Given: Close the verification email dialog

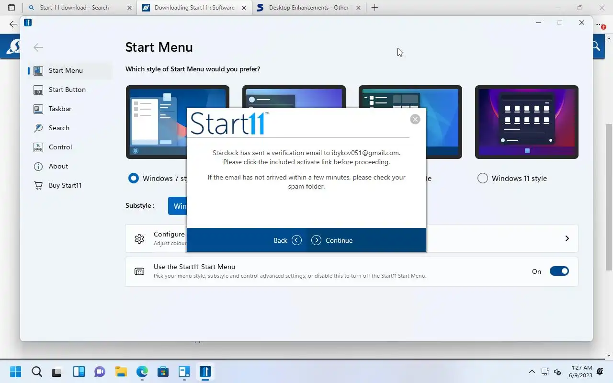Looking at the screenshot, I should coord(415,119).
